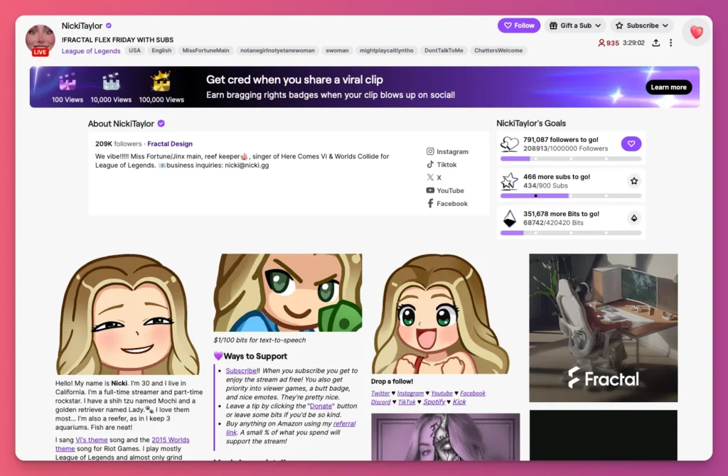728x476 pixels.
Task: Expand the Gift a Sub dropdown
Action: point(575,26)
